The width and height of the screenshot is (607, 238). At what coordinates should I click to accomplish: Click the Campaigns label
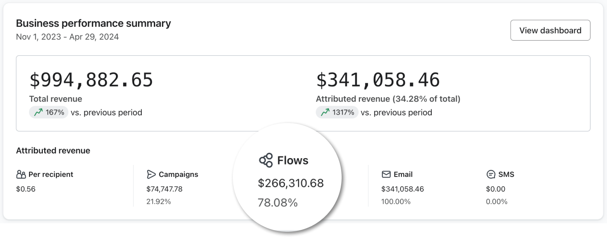coord(178,174)
